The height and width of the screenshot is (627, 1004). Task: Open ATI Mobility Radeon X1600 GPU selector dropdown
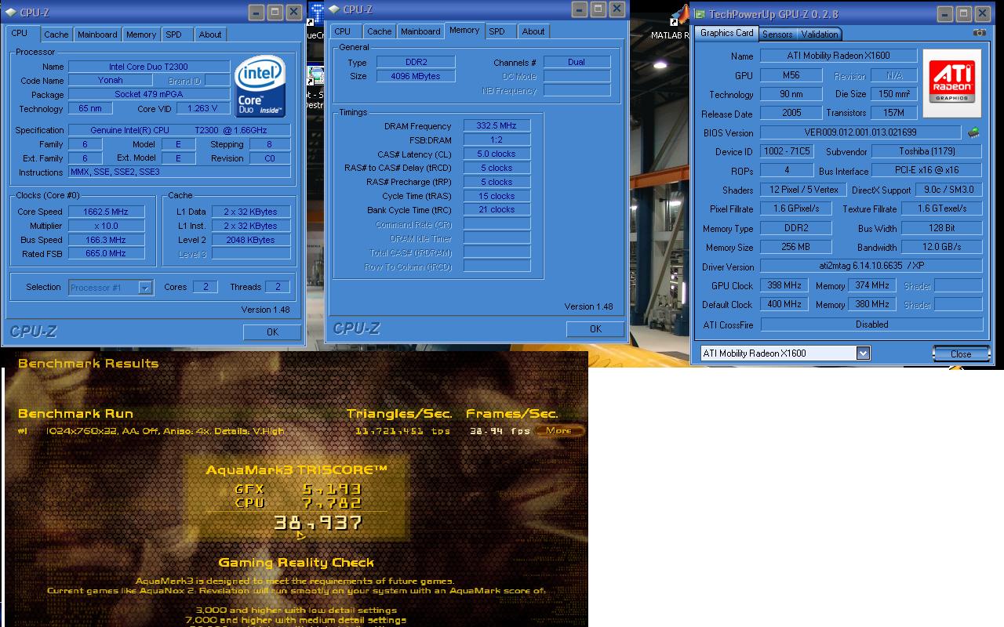coord(863,353)
